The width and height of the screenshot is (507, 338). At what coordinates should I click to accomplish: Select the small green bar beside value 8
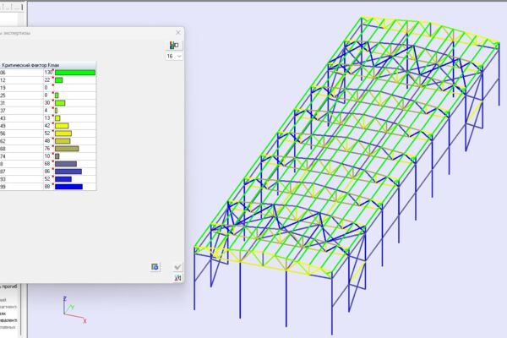[57, 95]
